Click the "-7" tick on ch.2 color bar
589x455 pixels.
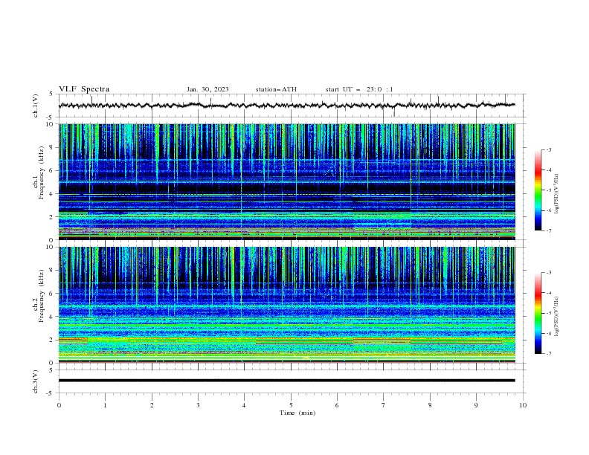pyautogui.click(x=549, y=354)
